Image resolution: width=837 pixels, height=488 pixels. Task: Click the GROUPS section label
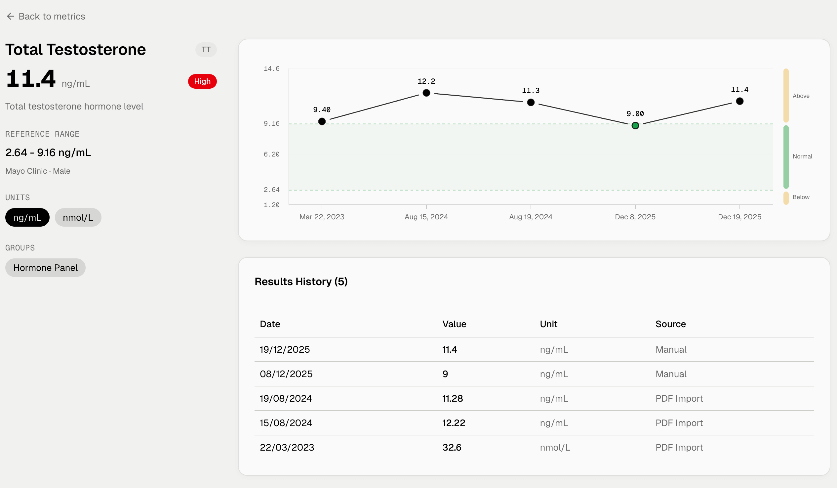pos(20,248)
